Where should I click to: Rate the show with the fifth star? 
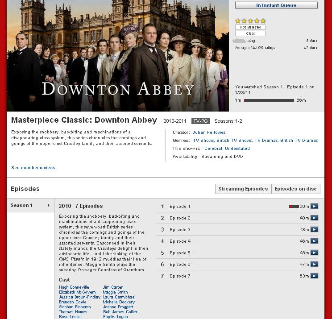tap(263, 21)
